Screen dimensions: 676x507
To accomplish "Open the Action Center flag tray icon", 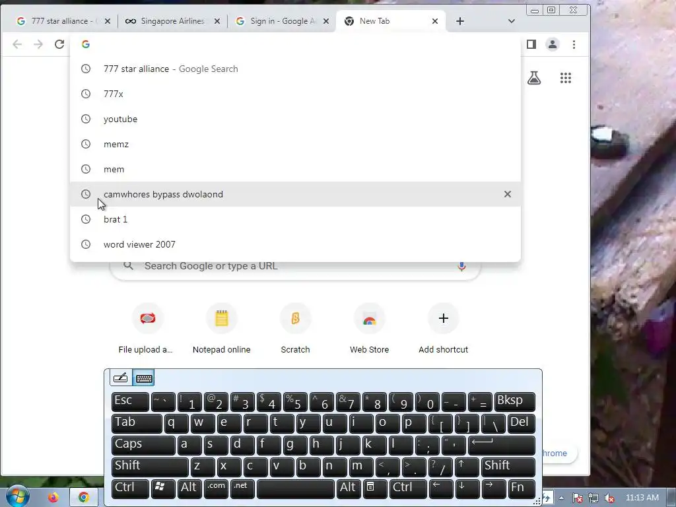I will (x=577, y=498).
